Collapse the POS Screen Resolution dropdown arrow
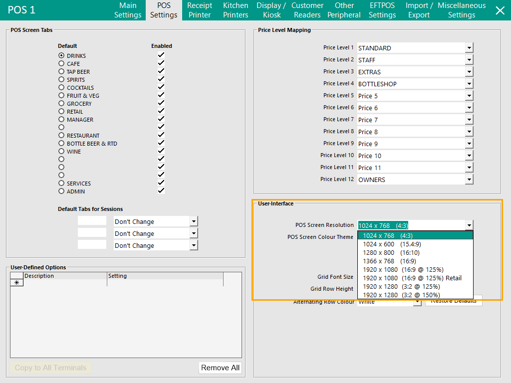The height and width of the screenshot is (383, 511). 469,225
